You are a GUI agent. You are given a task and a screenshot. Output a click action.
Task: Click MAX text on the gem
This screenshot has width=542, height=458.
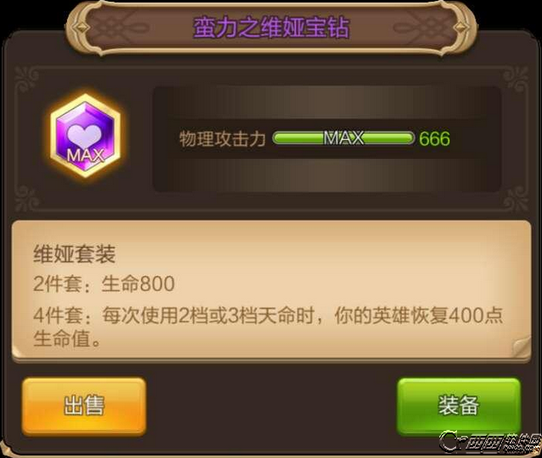coord(86,155)
